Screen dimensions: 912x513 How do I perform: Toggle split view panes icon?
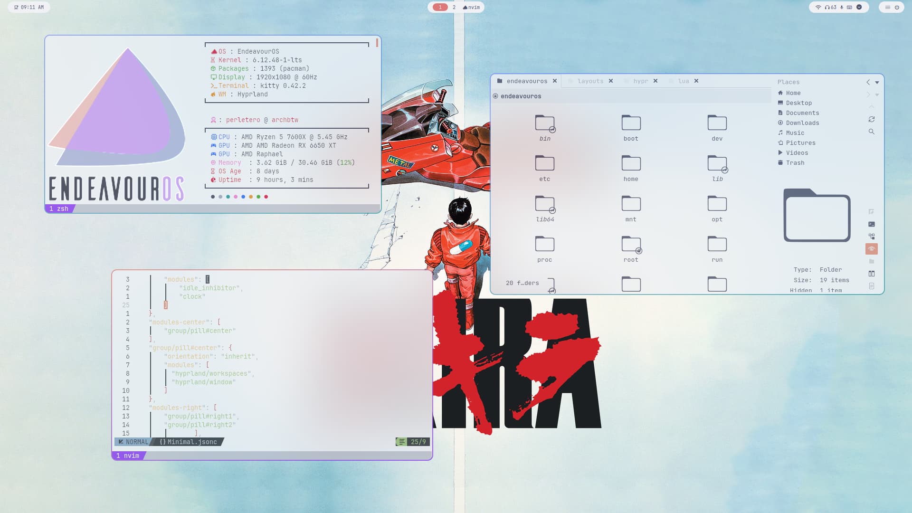click(871, 274)
